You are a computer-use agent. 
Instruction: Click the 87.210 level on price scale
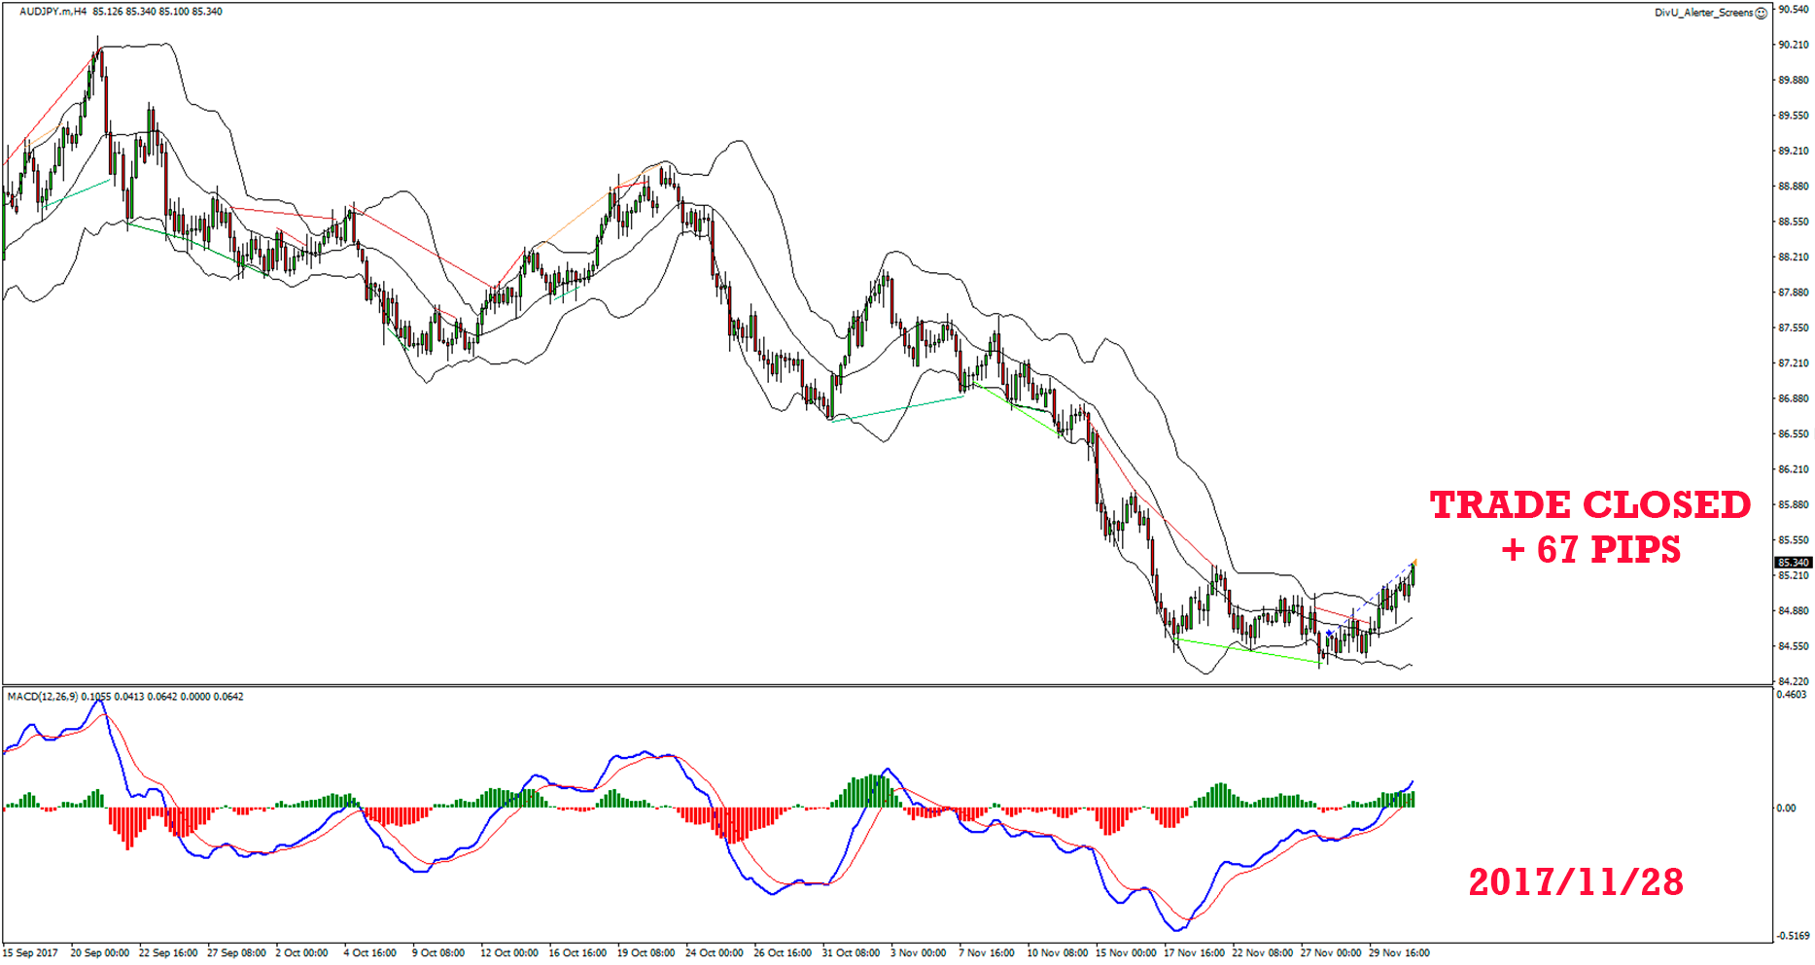[1793, 363]
